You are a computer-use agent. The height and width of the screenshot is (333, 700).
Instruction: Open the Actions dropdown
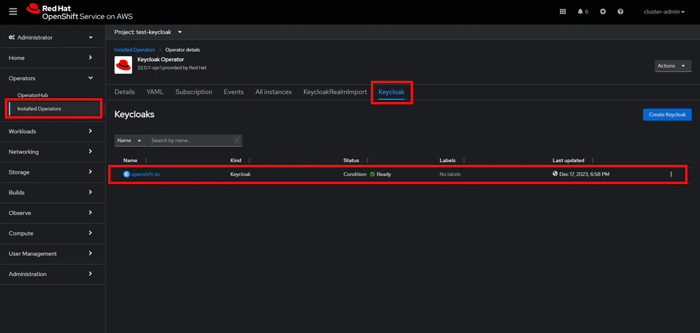click(x=673, y=66)
